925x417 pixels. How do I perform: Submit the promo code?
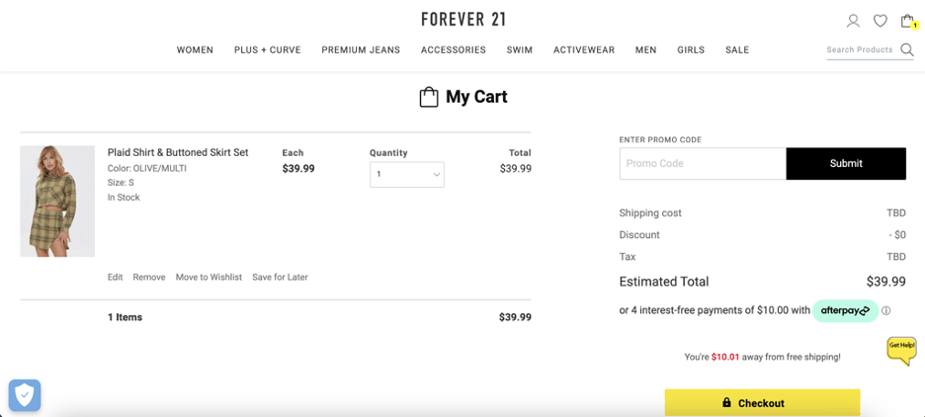(846, 163)
